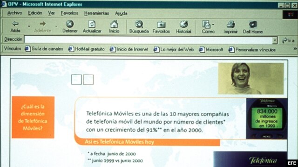
Task: Show the Historial panel
Action: [183, 27]
